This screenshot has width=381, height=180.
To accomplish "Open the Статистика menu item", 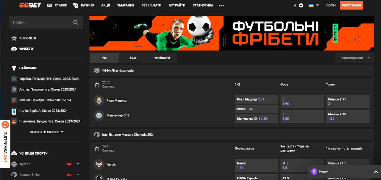I will click(x=203, y=5).
